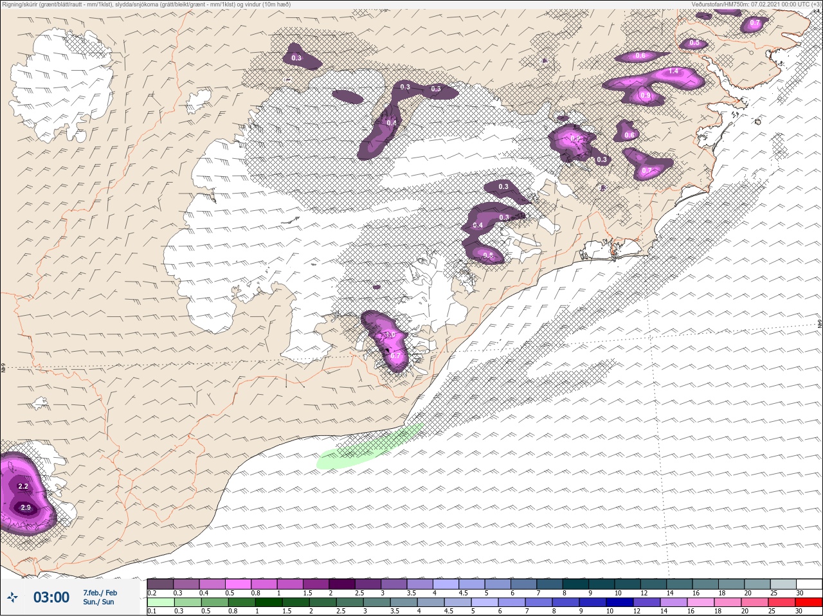This screenshot has width=823, height=616.
Task: Select the red swatch at 30 in green legend
Action: (x=809, y=602)
